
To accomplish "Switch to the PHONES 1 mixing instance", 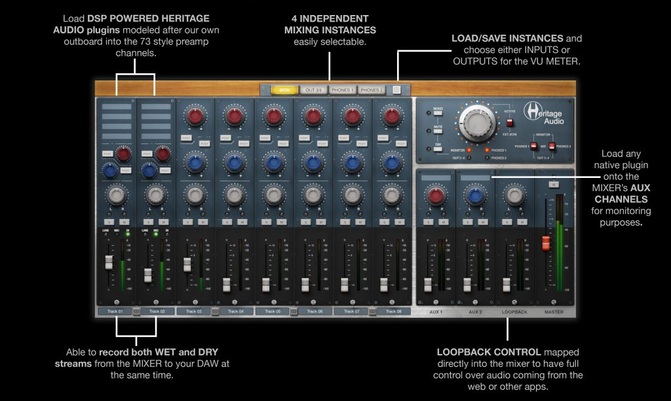I will coord(342,90).
